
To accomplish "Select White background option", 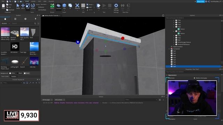I will point(12,73).
